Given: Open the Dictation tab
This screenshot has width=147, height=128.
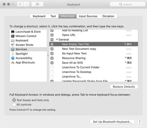Looking at the screenshot, I should (x=108, y=16).
